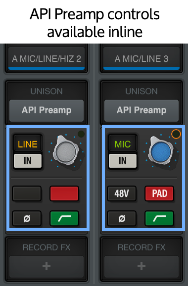Toggle the IN button under LINE
This screenshot has width=188, height=286.
[x=28, y=161]
